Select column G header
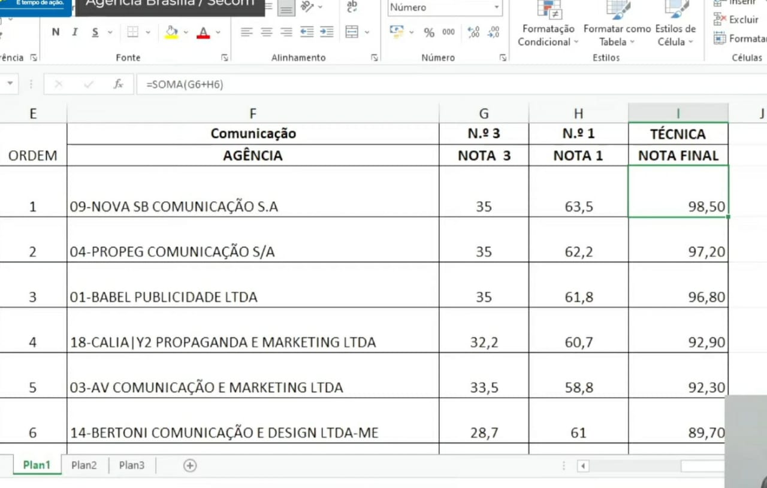This screenshot has width=767, height=488. click(x=484, y=113)
